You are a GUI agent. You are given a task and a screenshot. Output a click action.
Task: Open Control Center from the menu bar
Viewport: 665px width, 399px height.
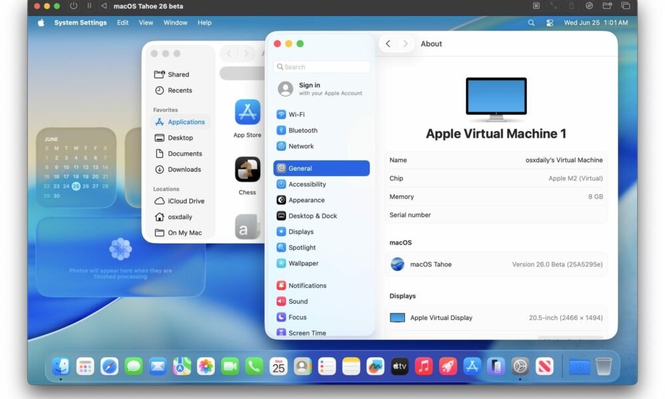click(x=550, y=23)
